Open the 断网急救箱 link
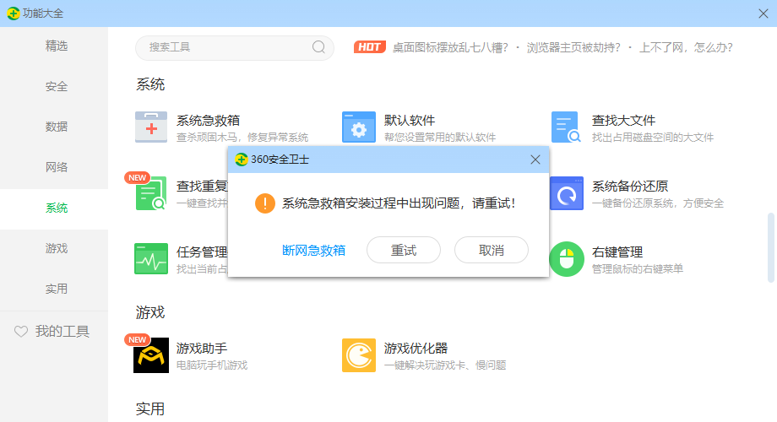This screenshot has width=777, height=422. coord(313,251)
